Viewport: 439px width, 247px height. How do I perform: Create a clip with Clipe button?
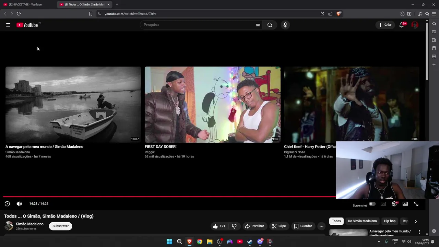(x=279, y=226)
